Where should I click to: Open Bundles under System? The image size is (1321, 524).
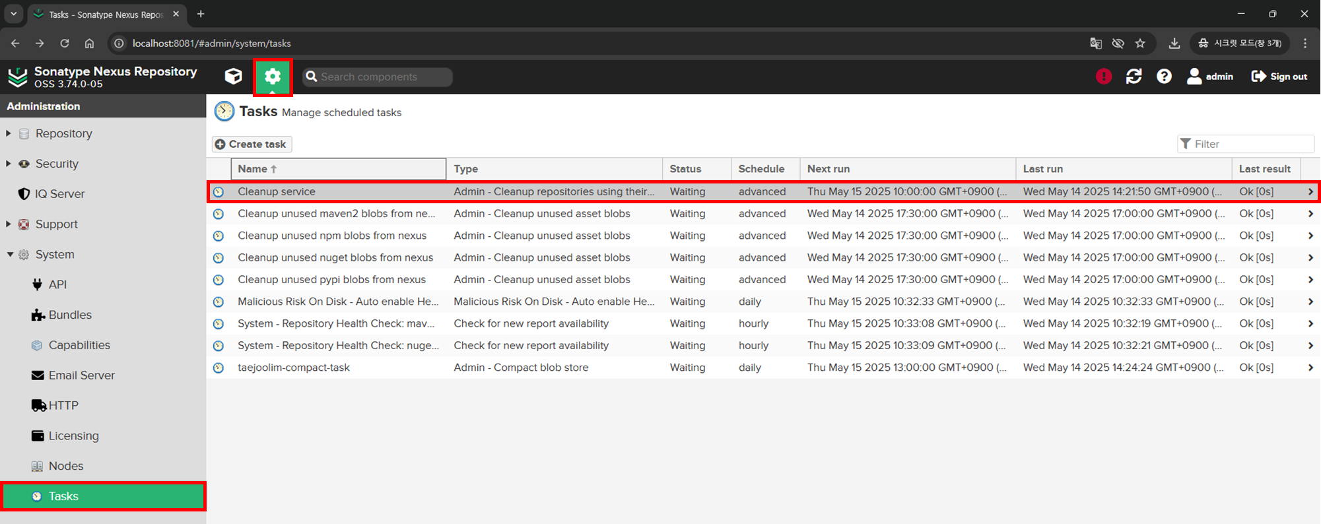[x=69, y=315]
